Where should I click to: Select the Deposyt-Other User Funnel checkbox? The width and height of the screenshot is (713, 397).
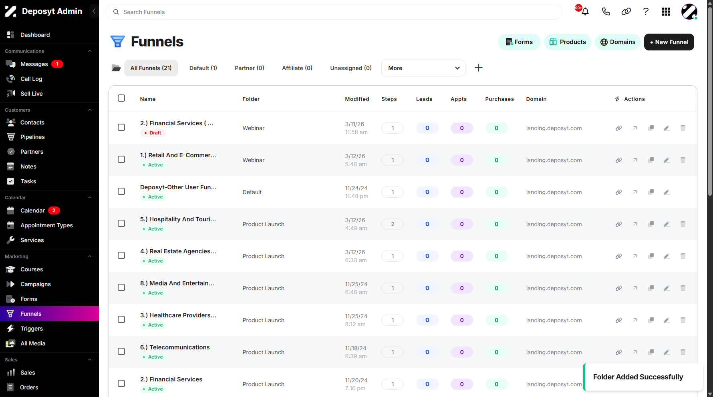tap(121, 191)
